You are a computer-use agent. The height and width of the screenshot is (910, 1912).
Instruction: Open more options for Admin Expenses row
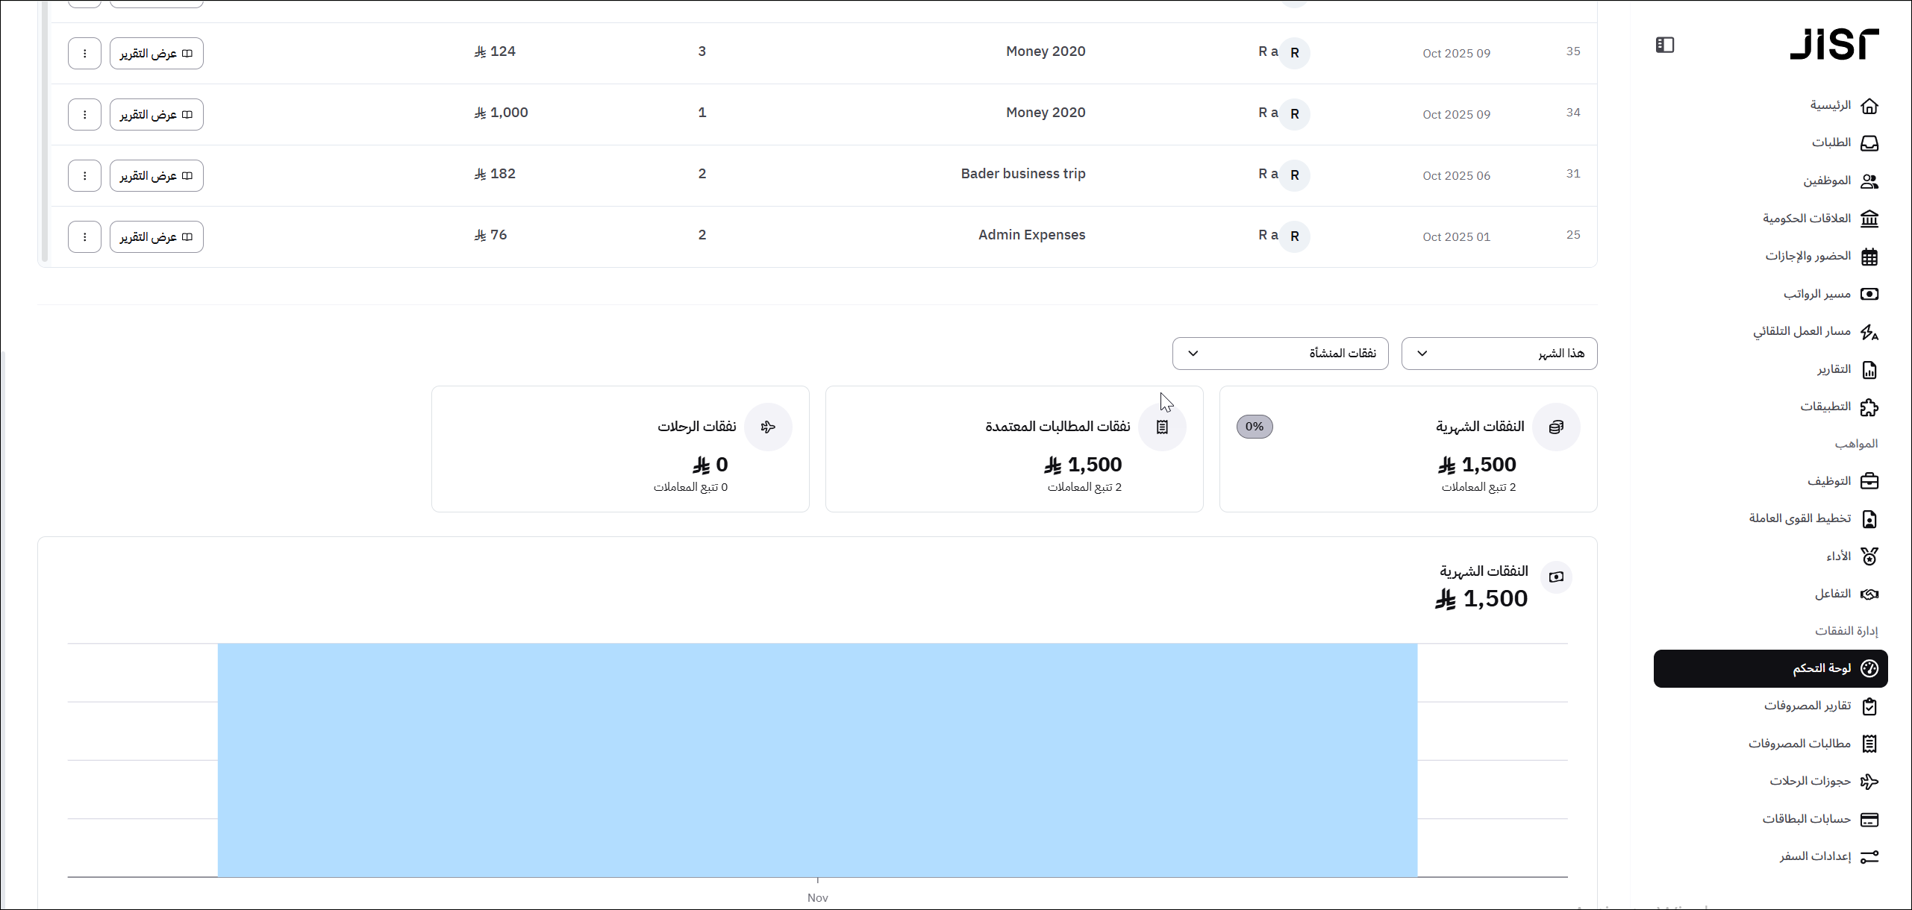point(84,236)
